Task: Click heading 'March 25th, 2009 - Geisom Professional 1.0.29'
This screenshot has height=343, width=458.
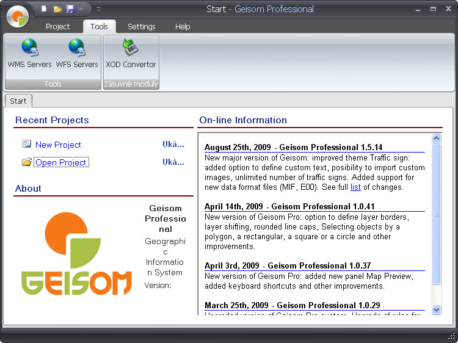Action: pyautogui.click(x=293, y=306)
